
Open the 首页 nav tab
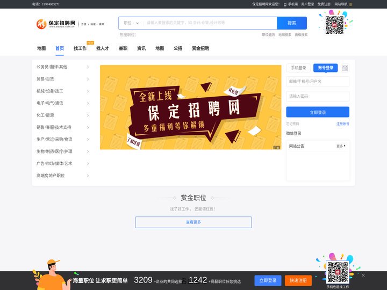[x=60, y=48]
